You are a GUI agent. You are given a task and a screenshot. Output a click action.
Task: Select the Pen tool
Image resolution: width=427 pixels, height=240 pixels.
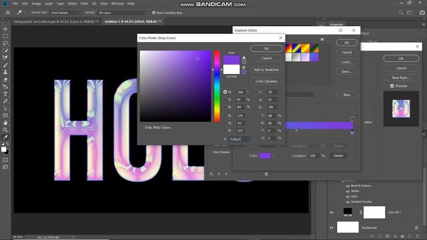5,101
